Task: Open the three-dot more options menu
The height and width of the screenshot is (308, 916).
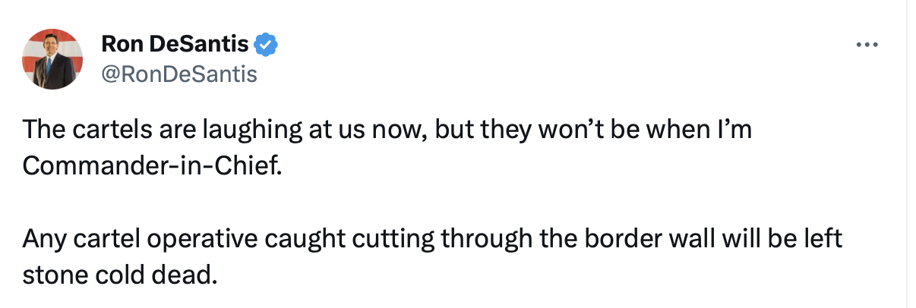Action: coord(867,45)
